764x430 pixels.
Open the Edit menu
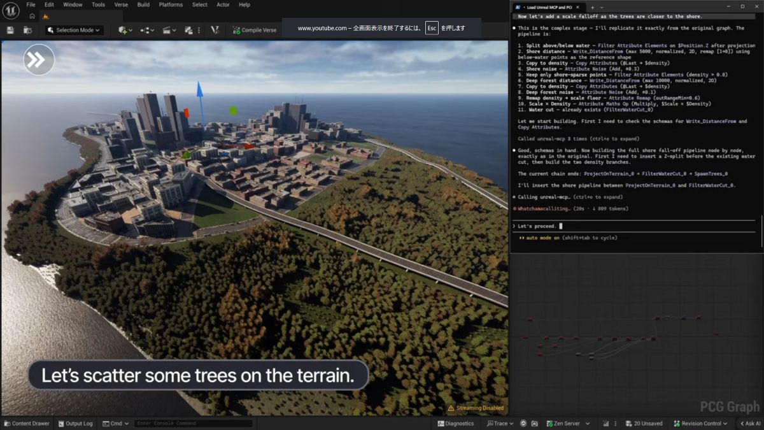coord(49,4)
